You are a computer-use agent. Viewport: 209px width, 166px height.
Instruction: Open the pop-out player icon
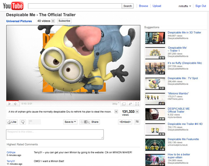(x=124, y=104)
